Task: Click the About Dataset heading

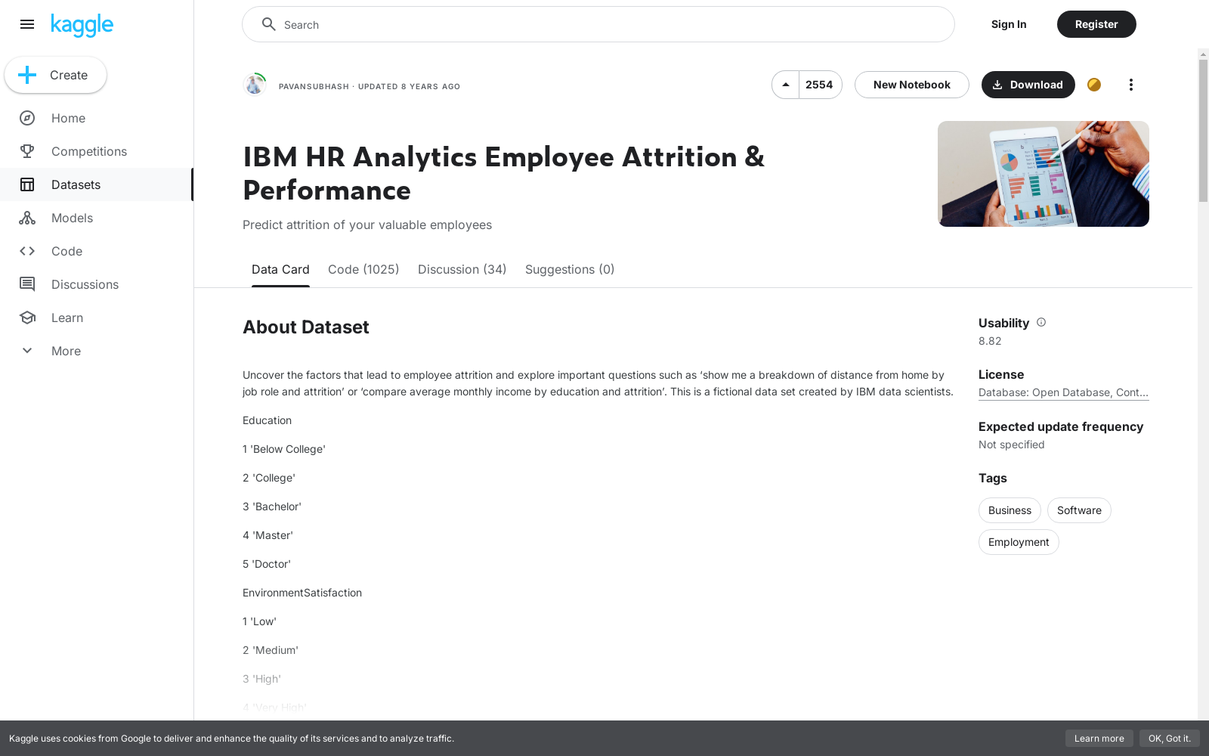Action: click(306, 327)
